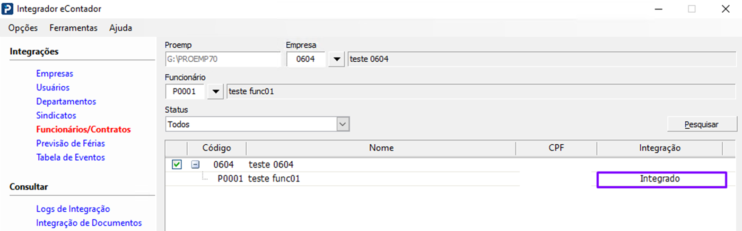Open the Opções menu

(x=23, y=28)
